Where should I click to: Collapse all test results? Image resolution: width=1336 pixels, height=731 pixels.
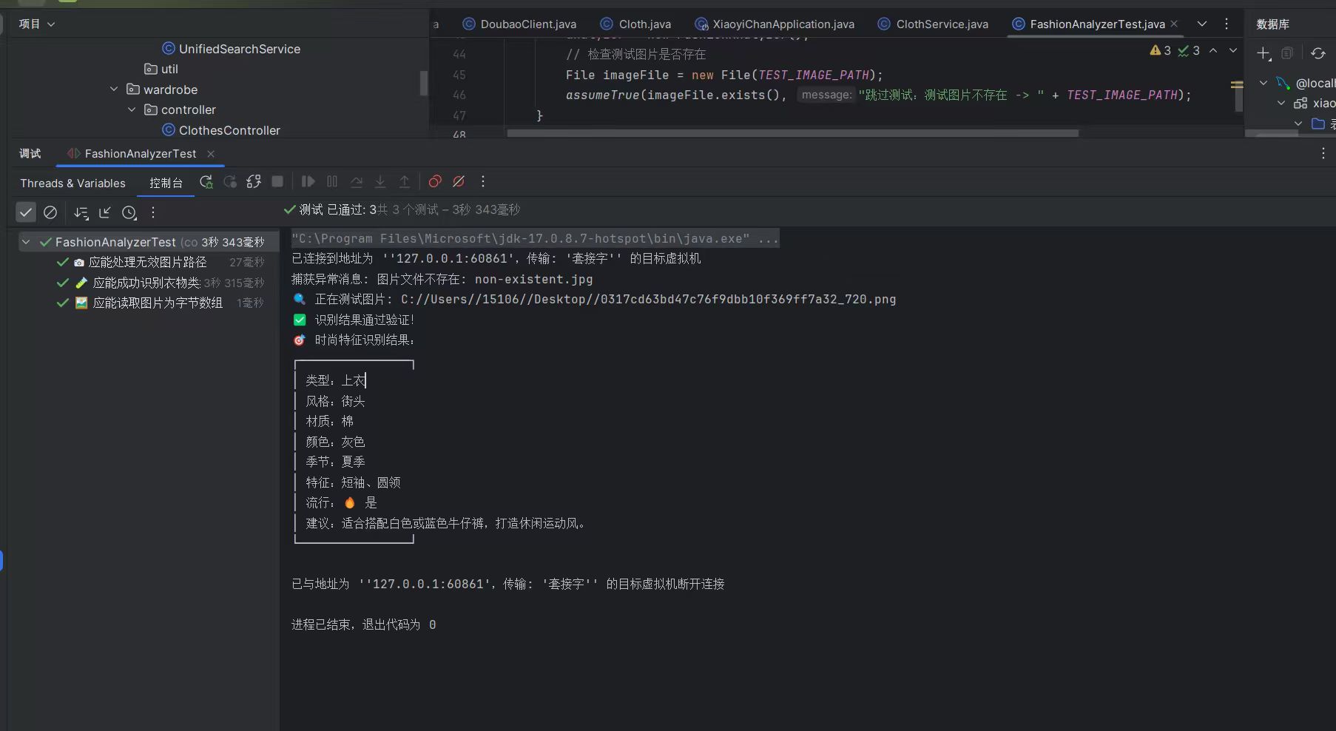(x=105, y=212)
